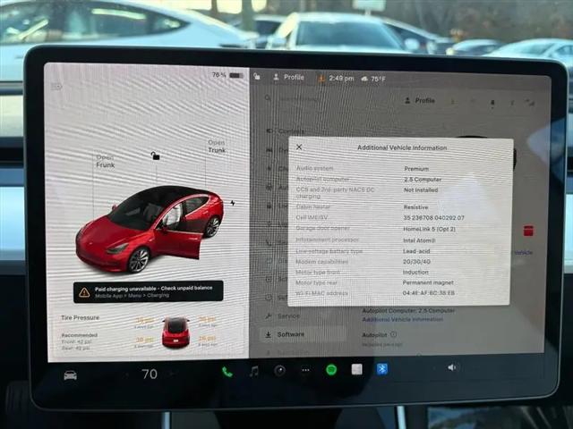
Task: Tap the notification bell in settings header
Action: [492, 103]
